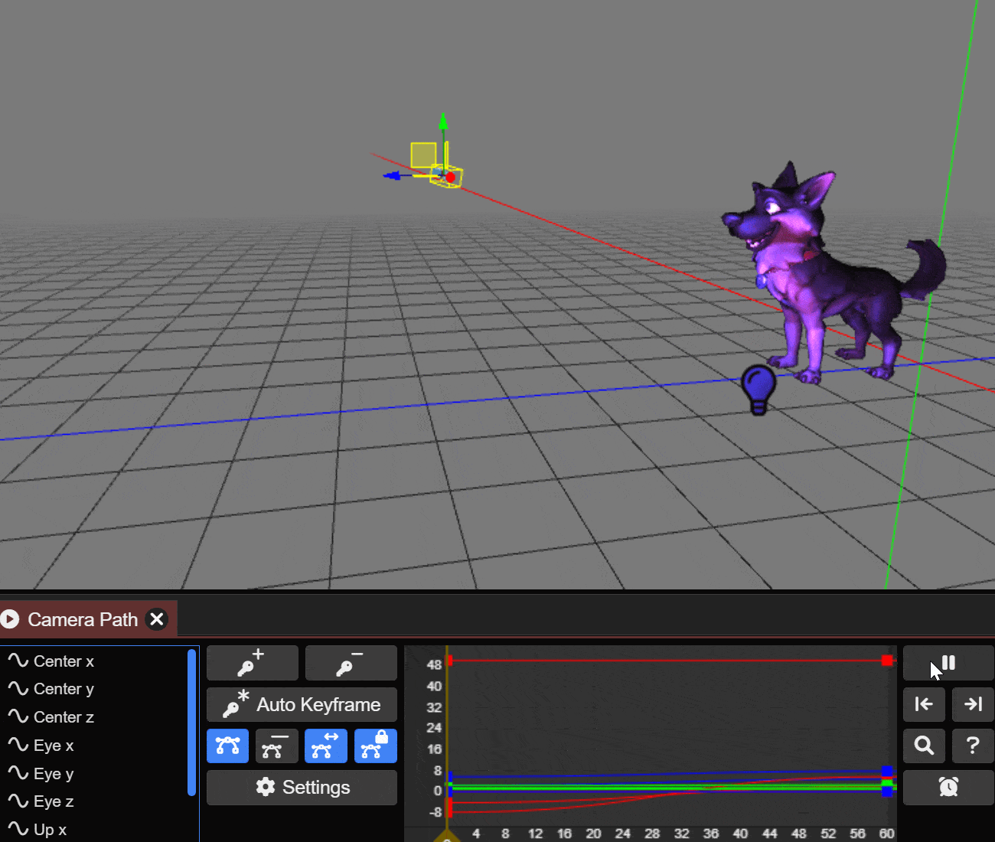Screen dimensions: 995x842
Task: Toggle locked tangent handles mode
Action: [376, 746]
